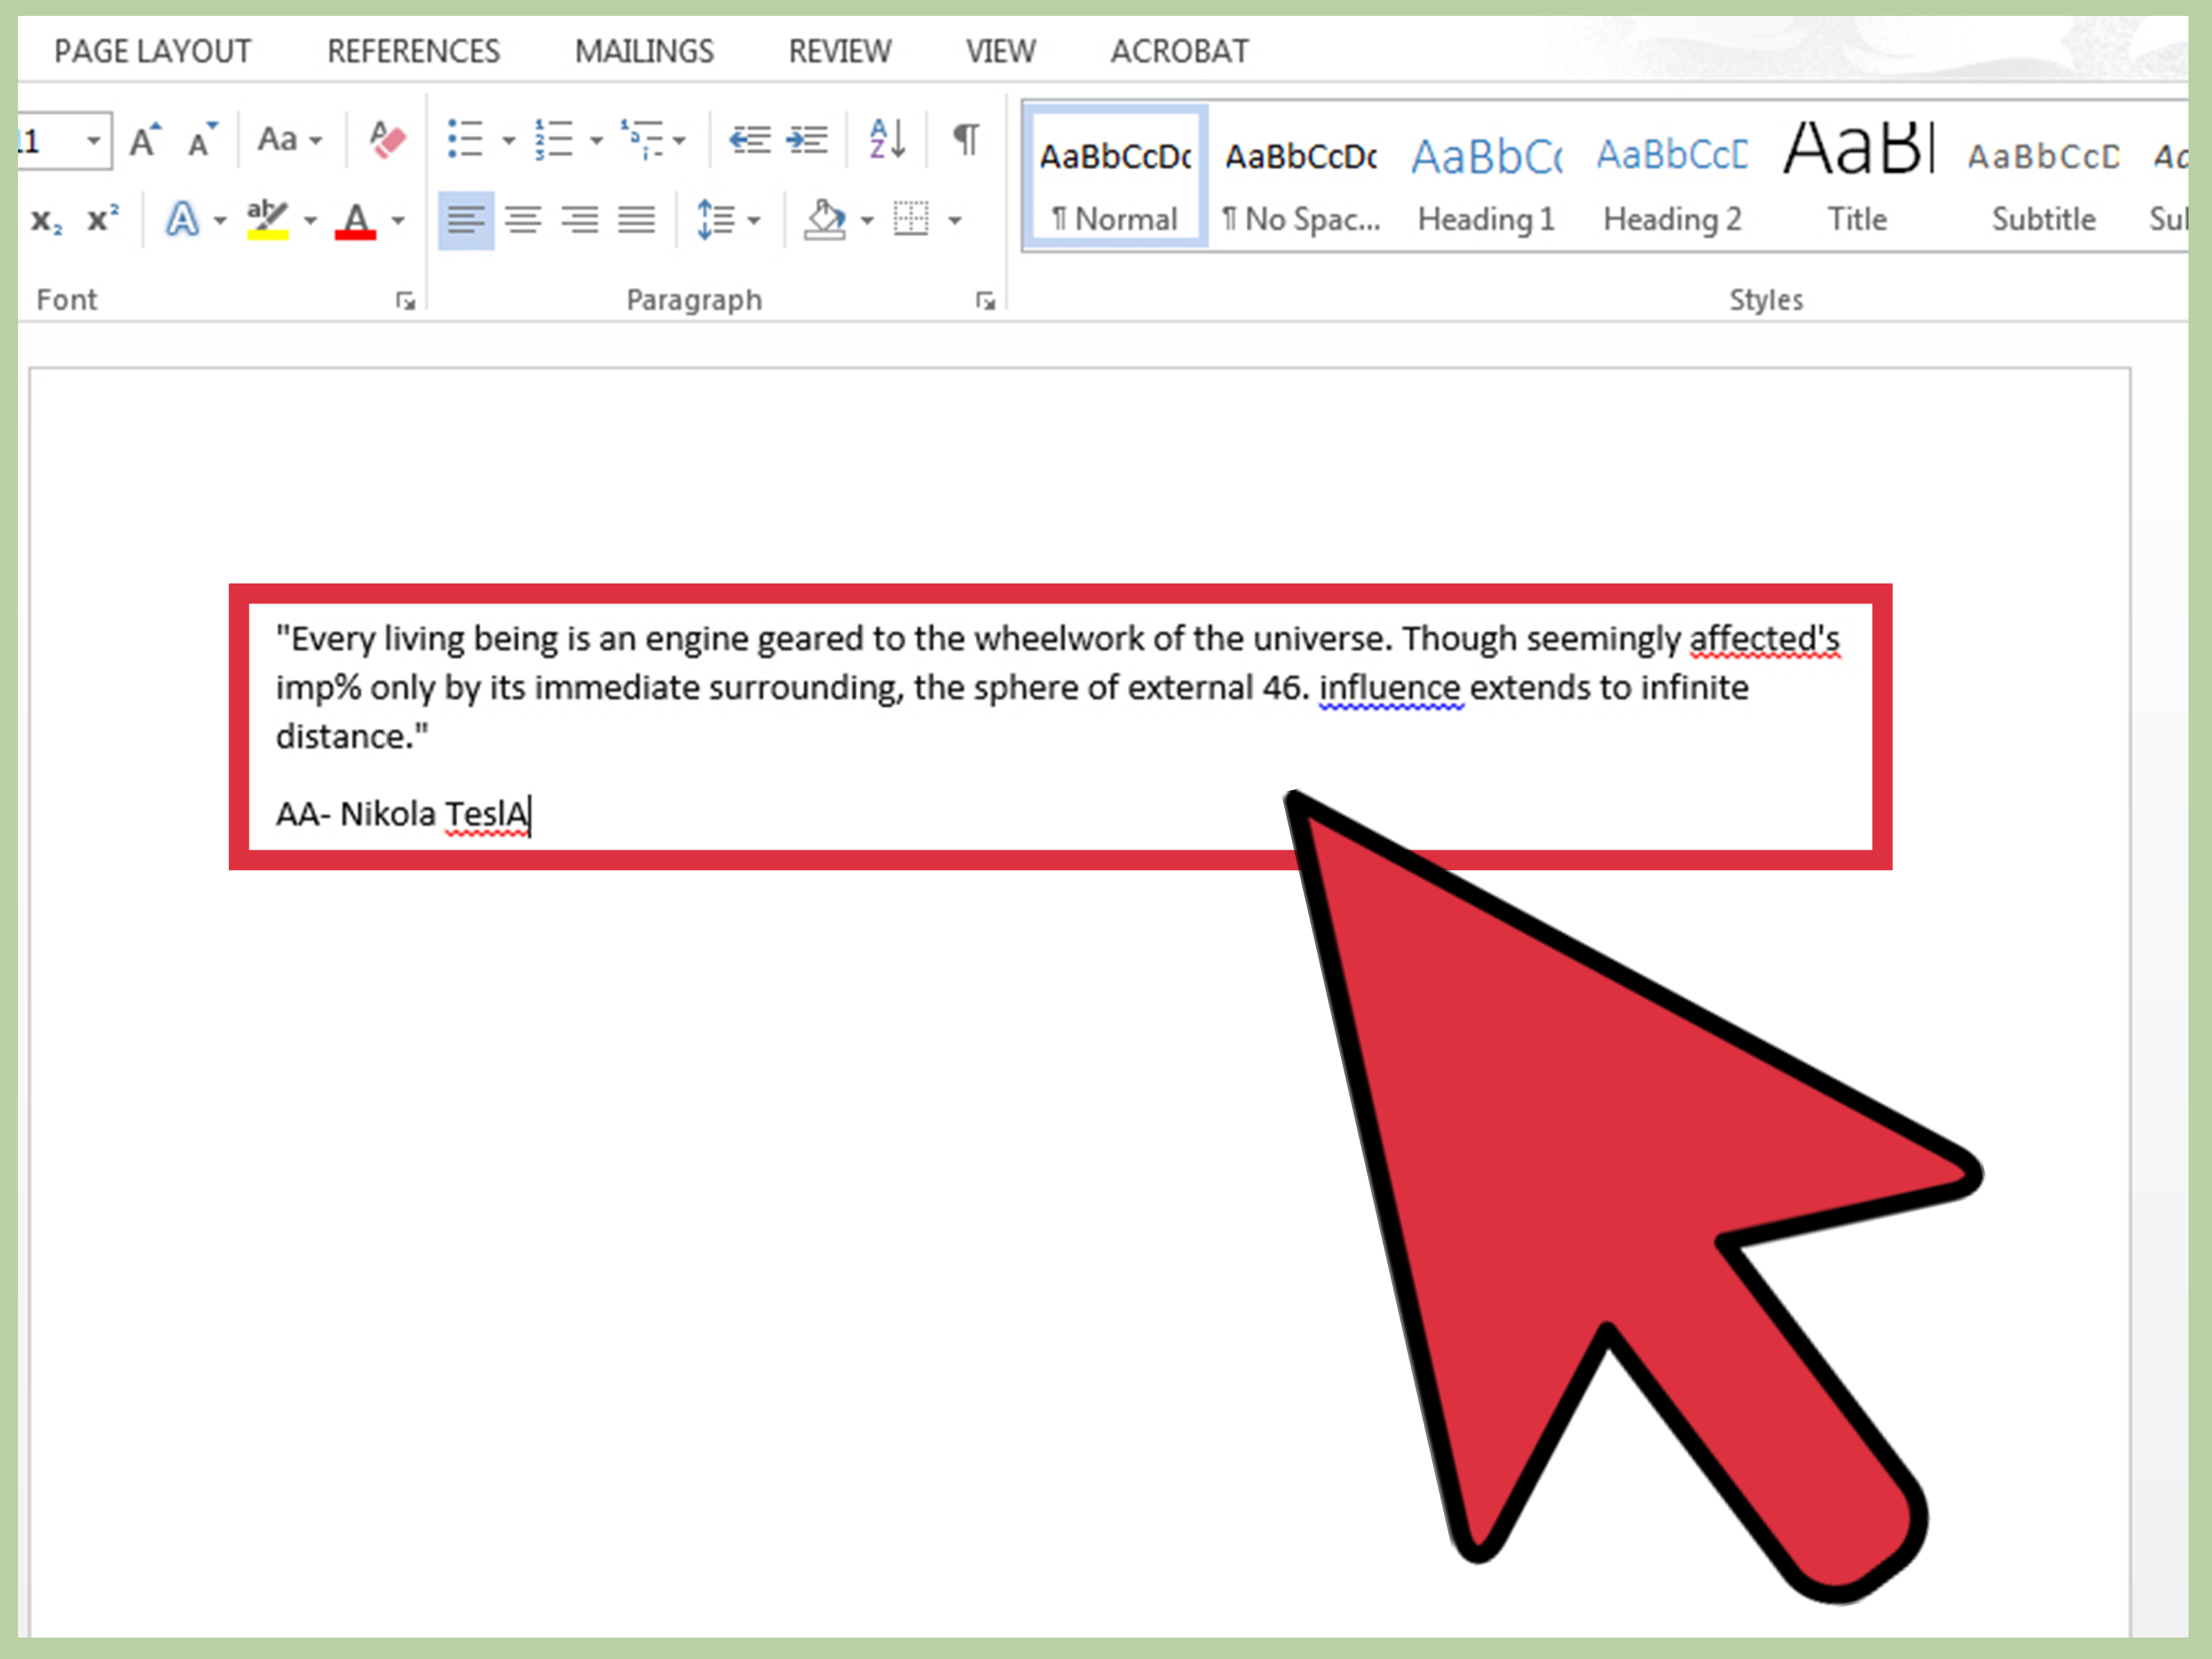Increase paragraph indent
Screen dimensions: 2212x1659
[x=806, y=139]
